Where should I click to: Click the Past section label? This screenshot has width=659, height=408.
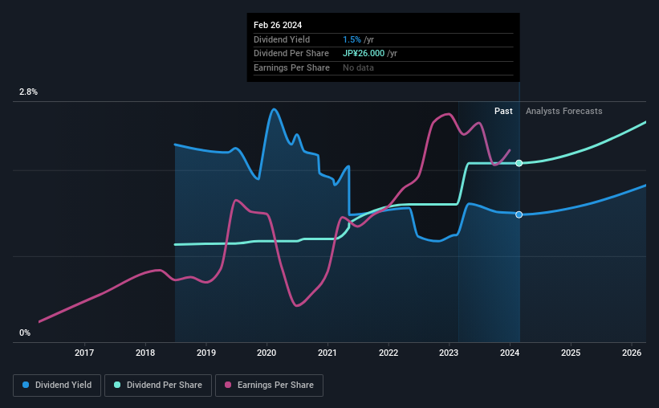[x=503, y=111]
